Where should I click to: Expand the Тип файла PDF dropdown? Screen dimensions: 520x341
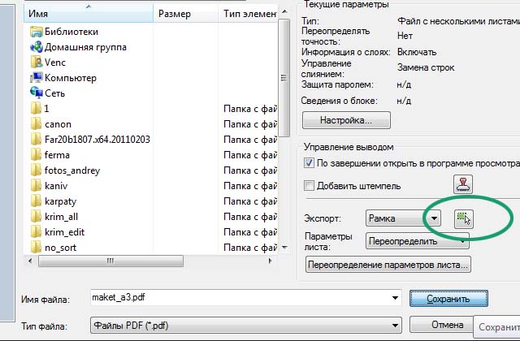click(395, 326)
